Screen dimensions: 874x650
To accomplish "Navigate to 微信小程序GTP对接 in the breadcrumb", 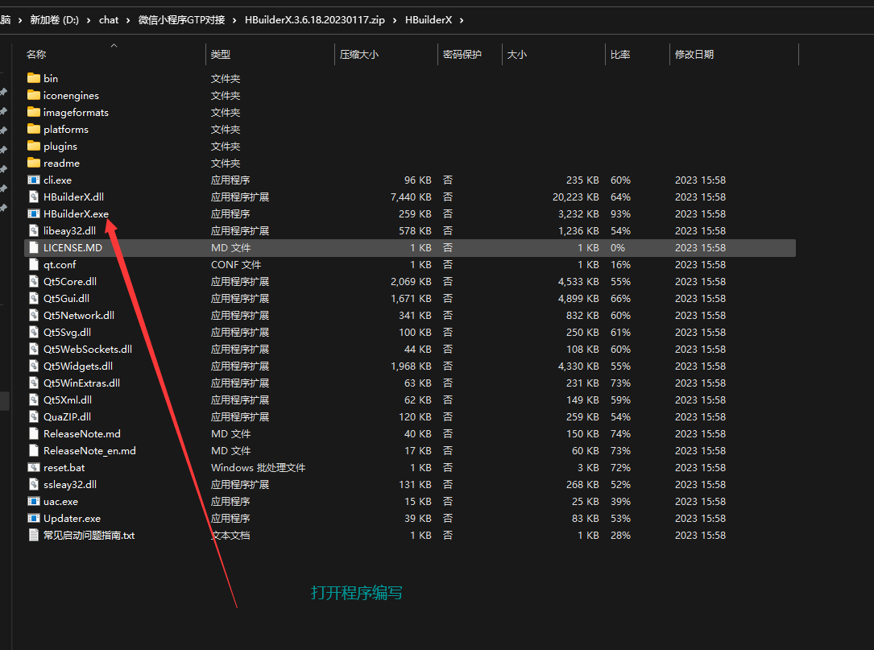I will tap(181, 20).
